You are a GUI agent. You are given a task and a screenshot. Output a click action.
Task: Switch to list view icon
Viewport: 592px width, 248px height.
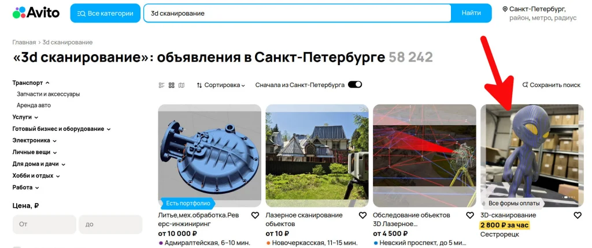coord(162,85)
